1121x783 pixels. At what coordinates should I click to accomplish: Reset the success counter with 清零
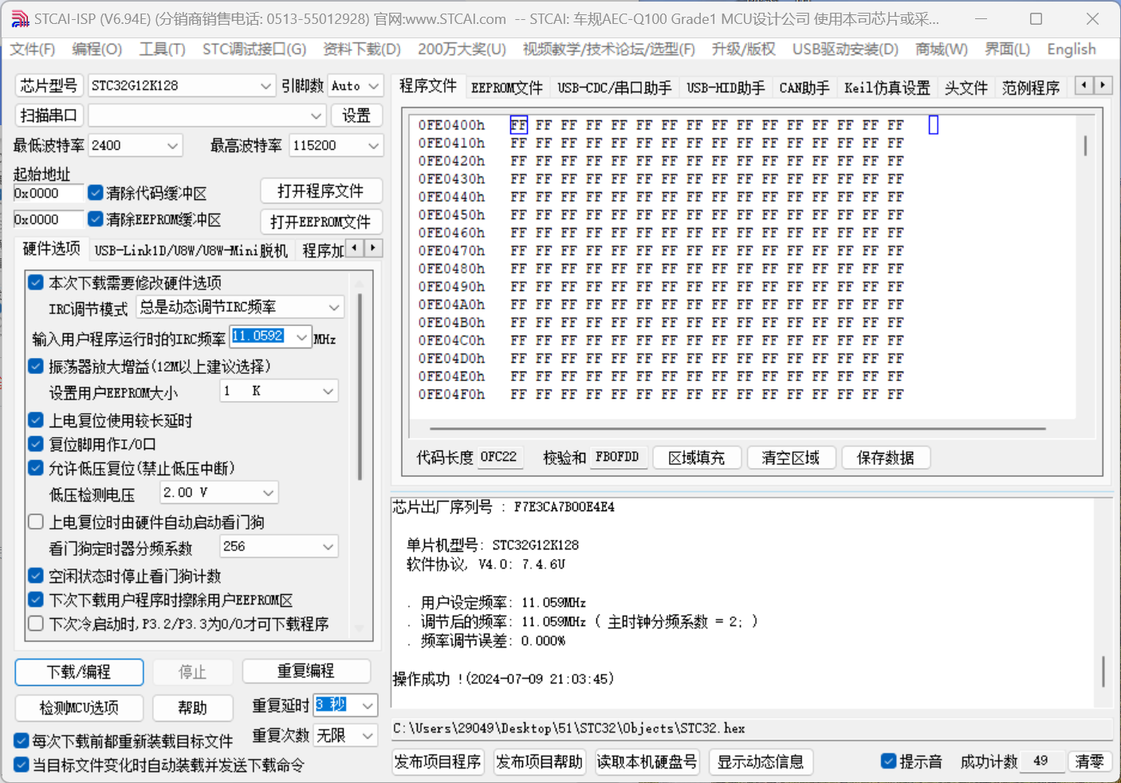coord(1089,761)
